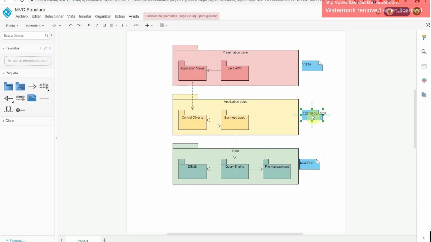Image resolution: width=431 pixels, height=242 pixels.
Task: Collapse the Favoritos section
Action: point(11,48)
